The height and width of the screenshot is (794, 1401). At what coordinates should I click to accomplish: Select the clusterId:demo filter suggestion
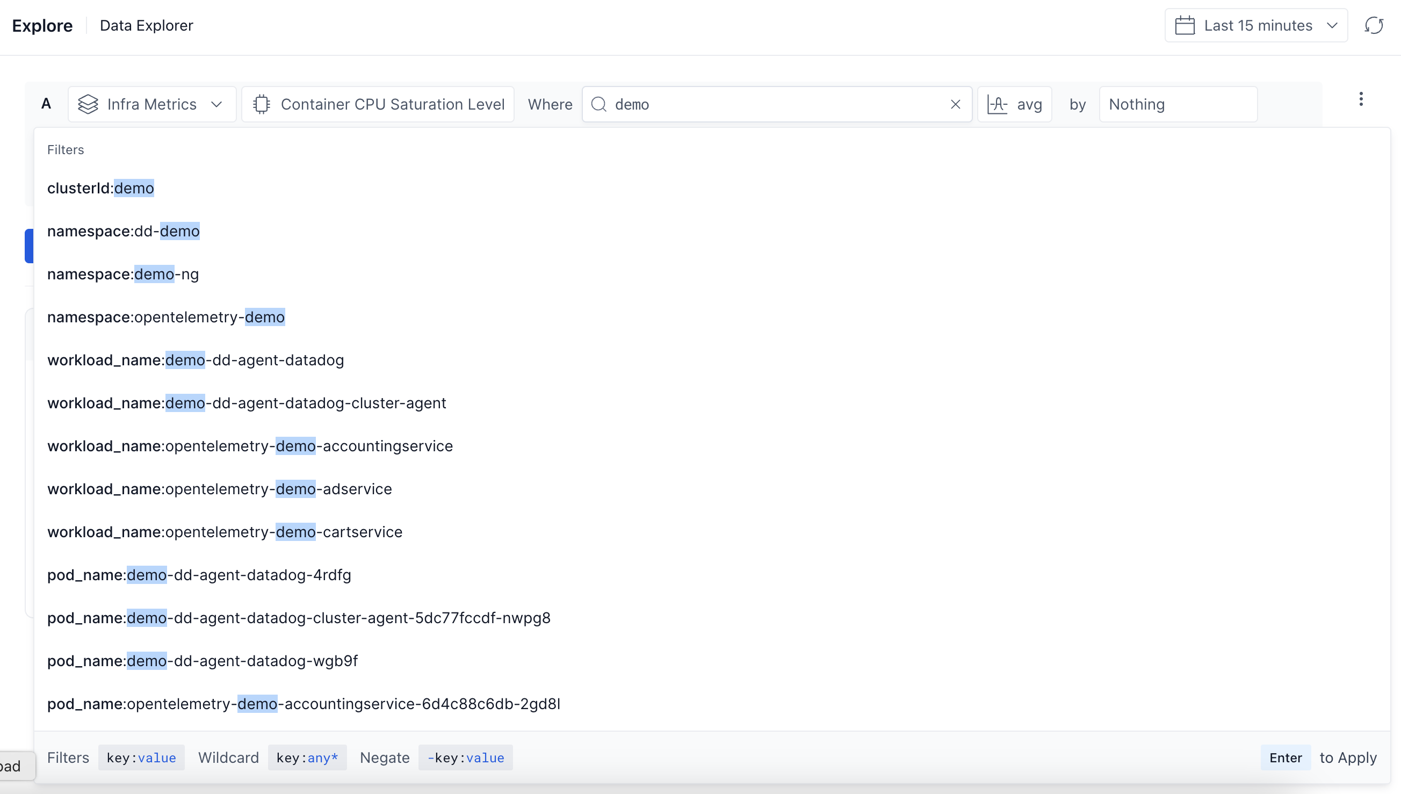click(x=101, y=188)
